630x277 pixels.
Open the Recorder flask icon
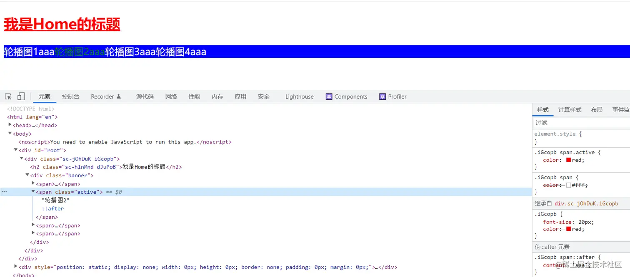tap(119, 96)
